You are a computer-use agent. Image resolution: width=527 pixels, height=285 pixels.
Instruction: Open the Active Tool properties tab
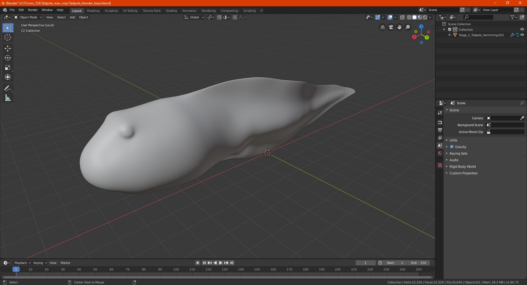coord(440,113)
